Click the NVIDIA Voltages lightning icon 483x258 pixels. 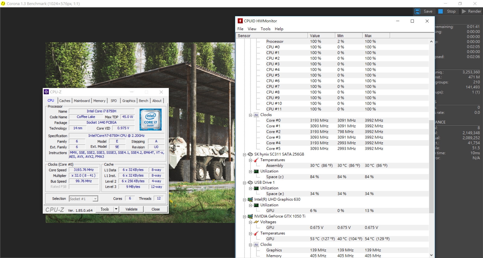pyautogui.click(x=256, y=222)
